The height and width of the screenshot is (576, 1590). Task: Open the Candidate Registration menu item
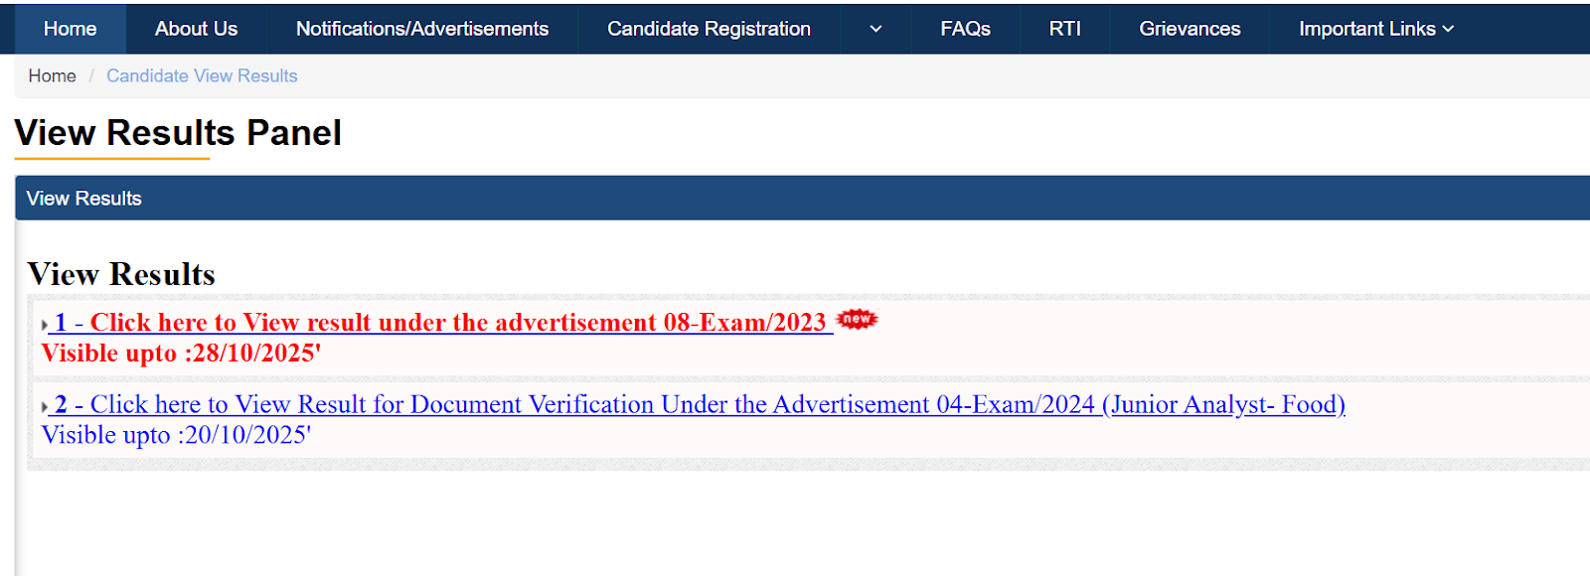(709, 29)
